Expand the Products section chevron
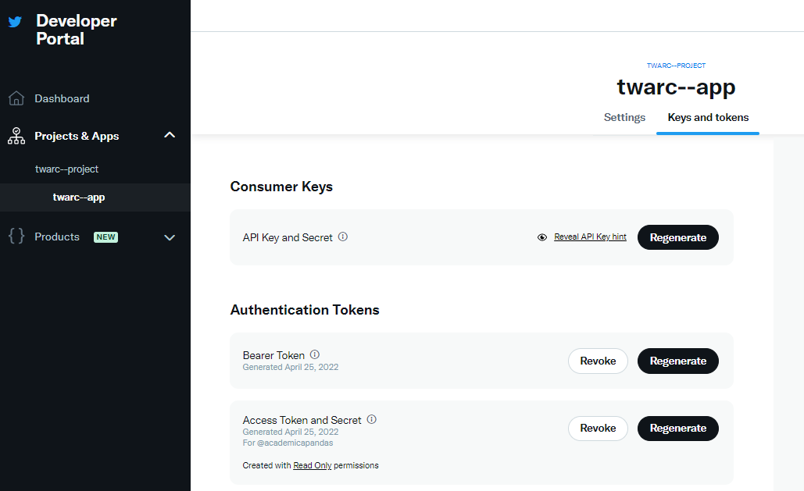Screen dimensions: 804x491 tap(170, 237)
